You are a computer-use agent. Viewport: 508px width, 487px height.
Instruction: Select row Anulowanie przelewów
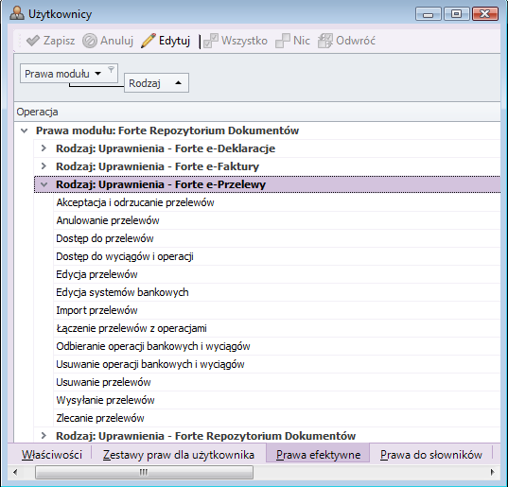[277, 220]
